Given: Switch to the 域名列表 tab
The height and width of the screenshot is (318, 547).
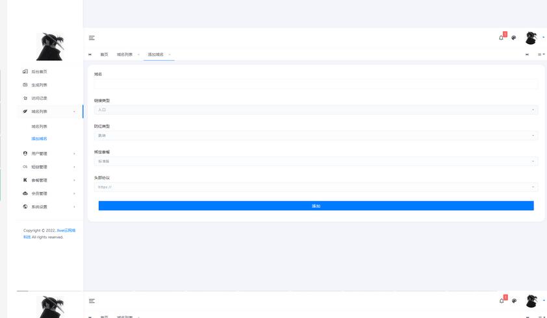Looking at the screenshot, I should click(x=125, y=55).
